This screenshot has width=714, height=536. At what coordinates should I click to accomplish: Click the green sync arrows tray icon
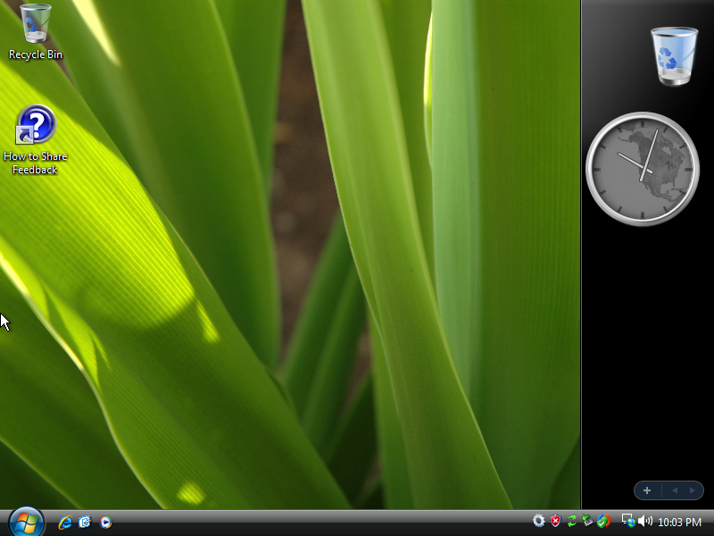click(x=571, y=521)
